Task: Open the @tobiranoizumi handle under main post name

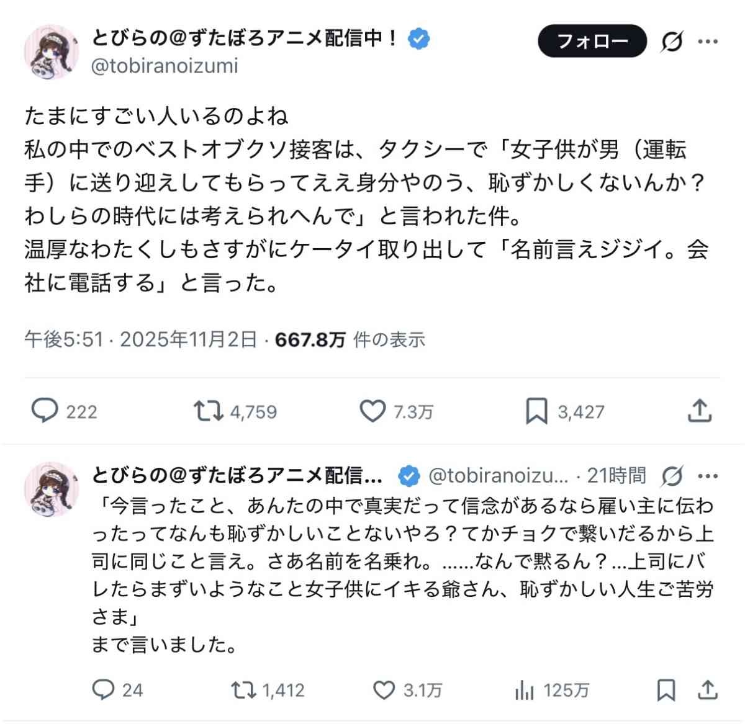Action: [x=165, y=66]
